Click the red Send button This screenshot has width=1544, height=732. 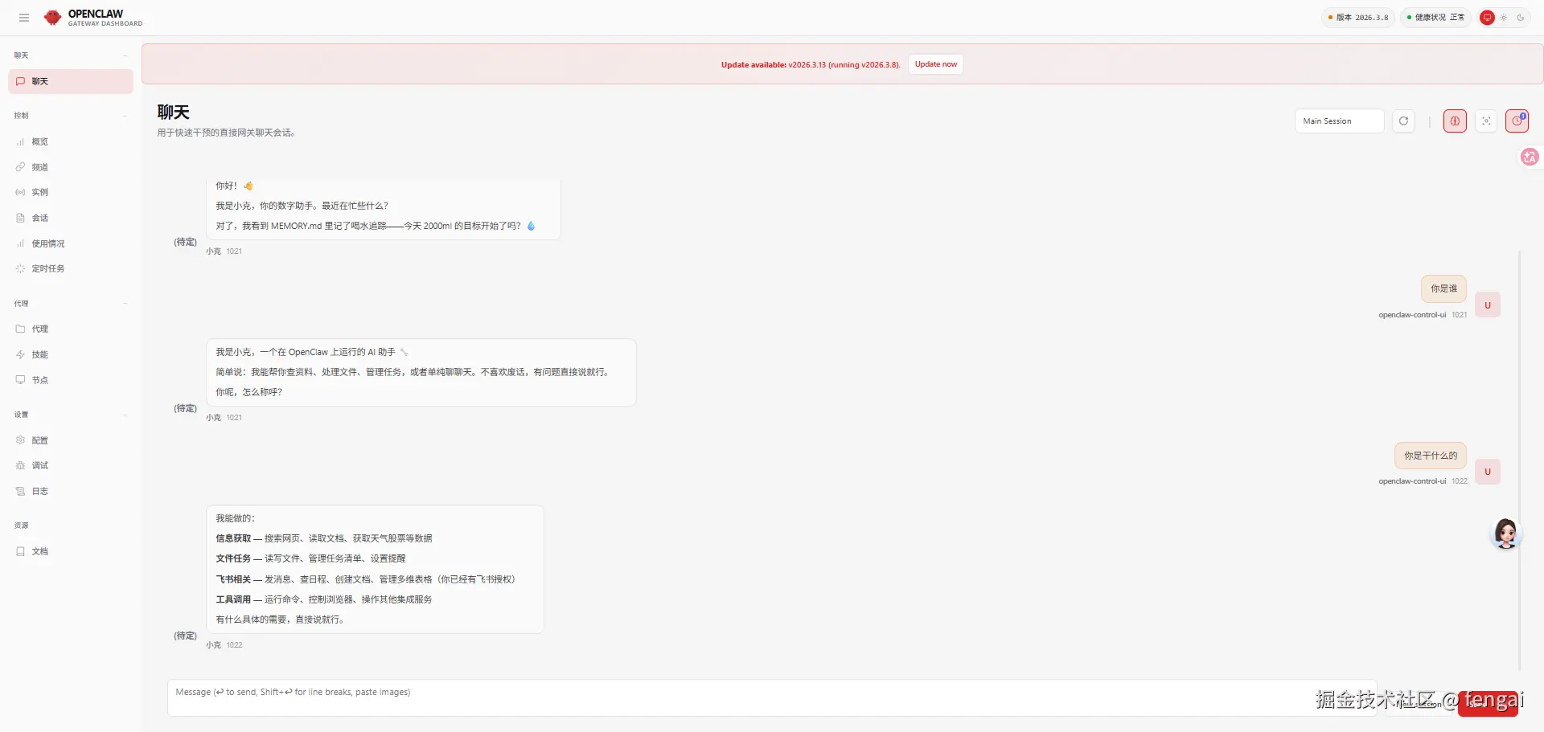tap(1488, 703)
